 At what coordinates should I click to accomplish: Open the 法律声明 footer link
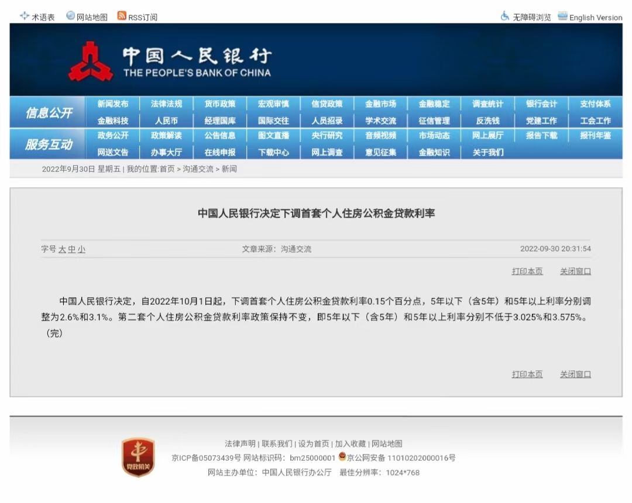[240, 443]
